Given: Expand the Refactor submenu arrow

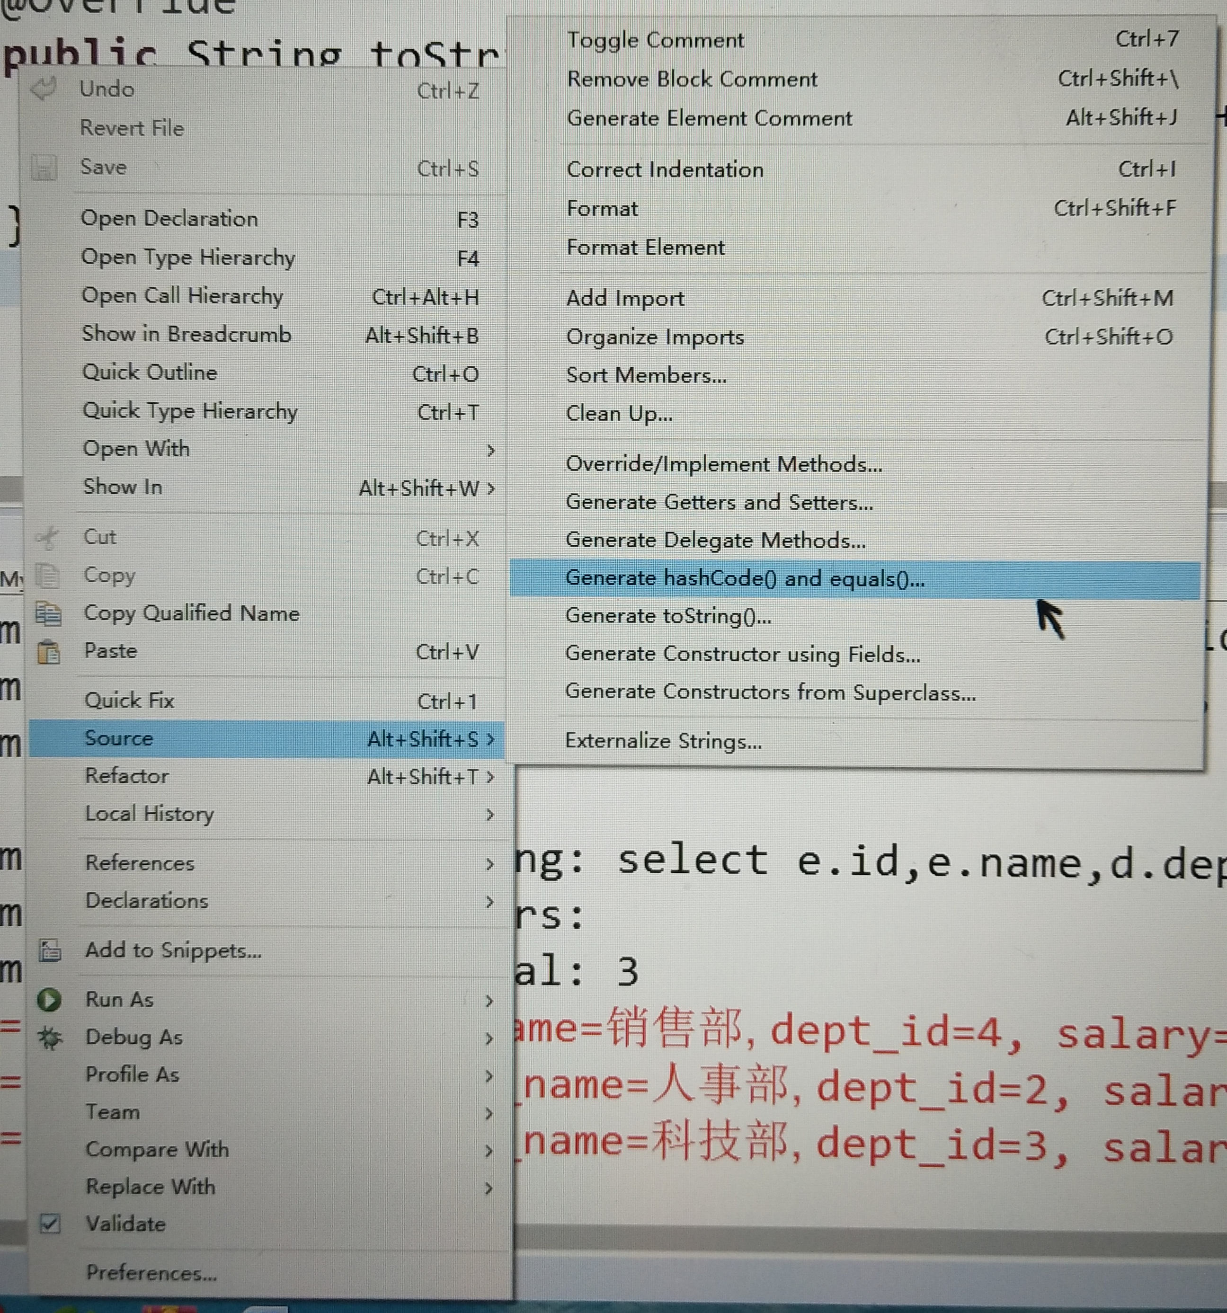Looking at the screenshot, I should coord(490,777).
